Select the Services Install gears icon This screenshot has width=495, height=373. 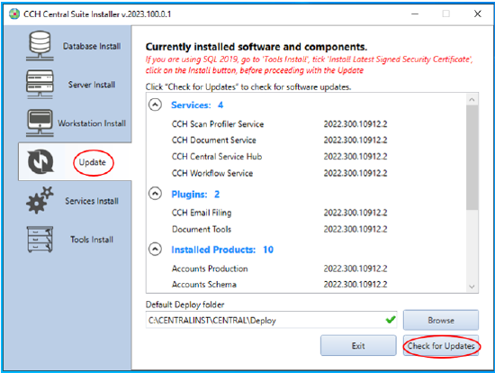40,200
